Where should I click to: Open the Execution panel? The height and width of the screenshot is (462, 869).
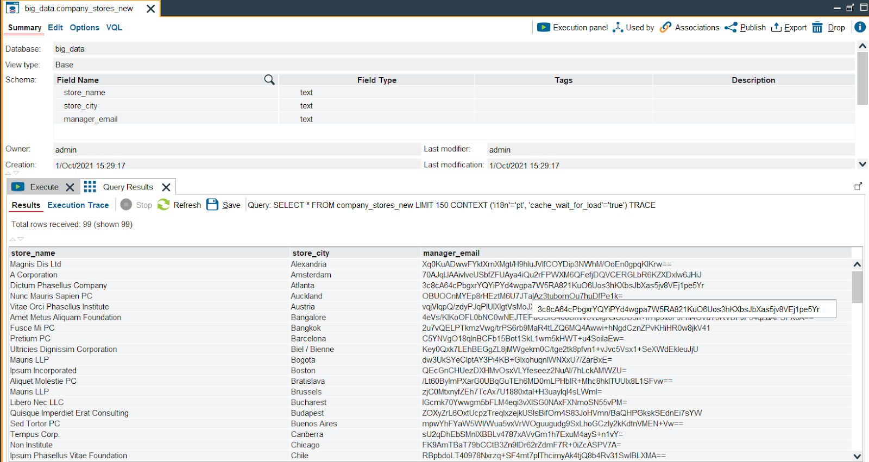click(x=572, y=27)
